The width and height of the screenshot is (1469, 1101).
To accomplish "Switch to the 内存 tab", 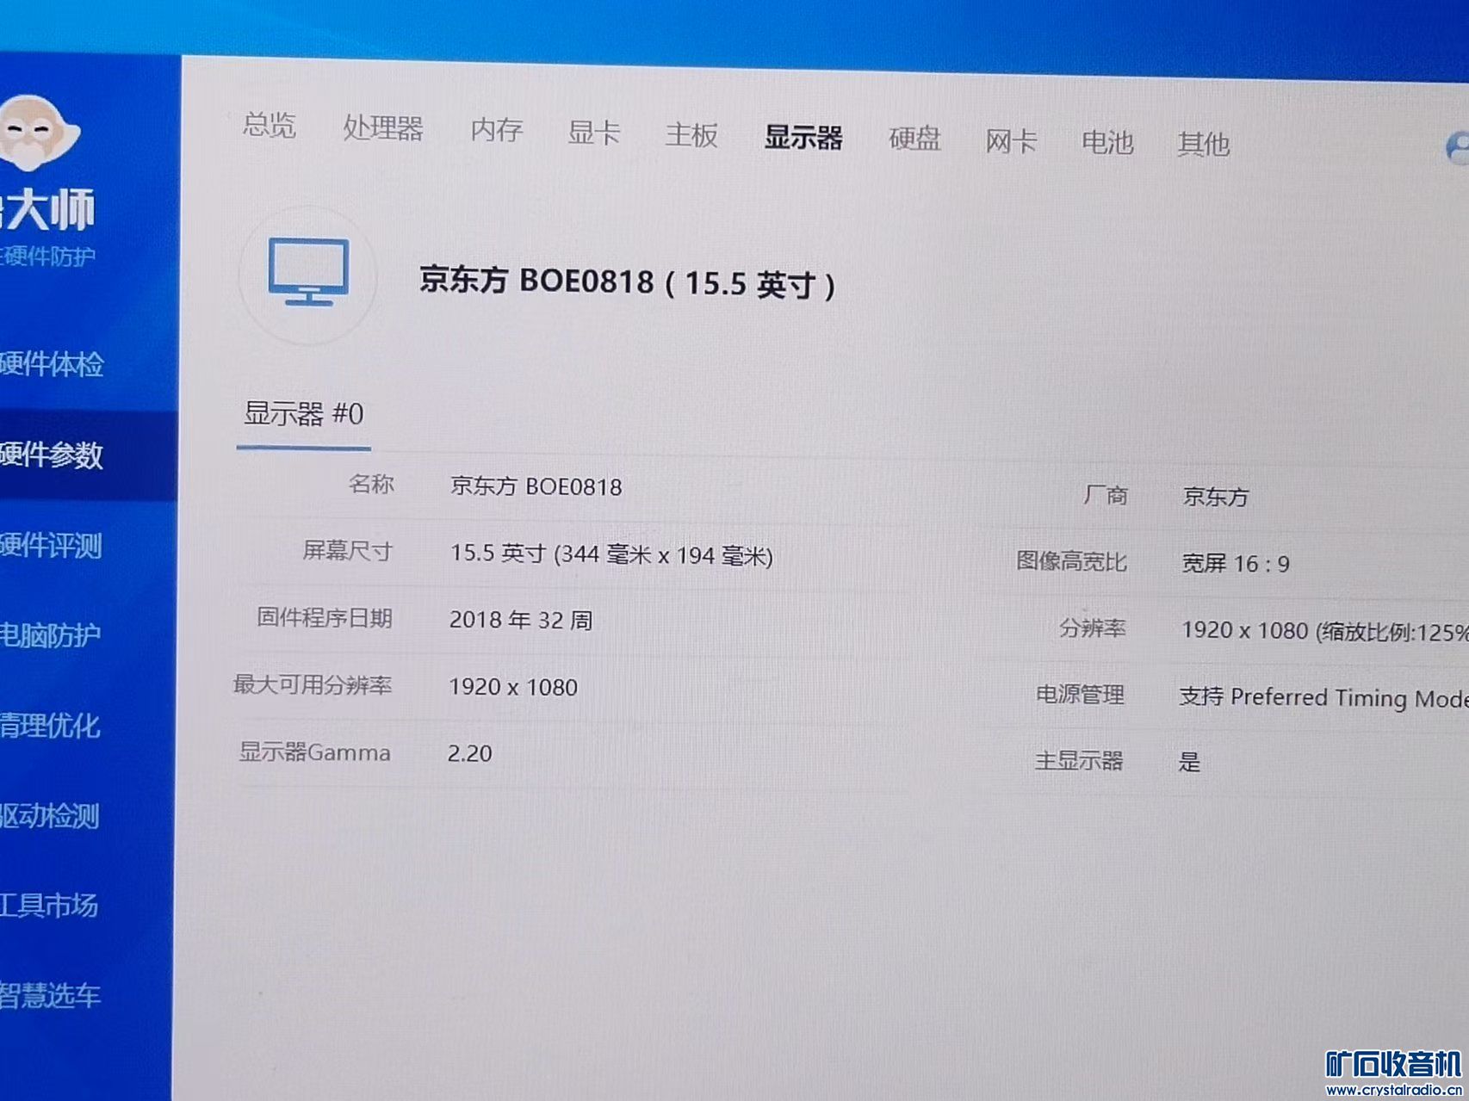I will tap(497, 130).
